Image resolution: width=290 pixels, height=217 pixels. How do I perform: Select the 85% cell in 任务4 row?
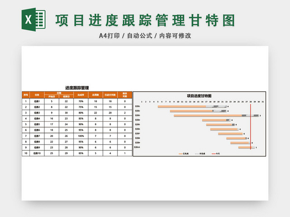point(81,118)
